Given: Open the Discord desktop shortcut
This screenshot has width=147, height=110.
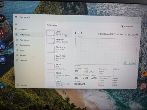Looking at the screenshot, I should (x=3, y=60).
